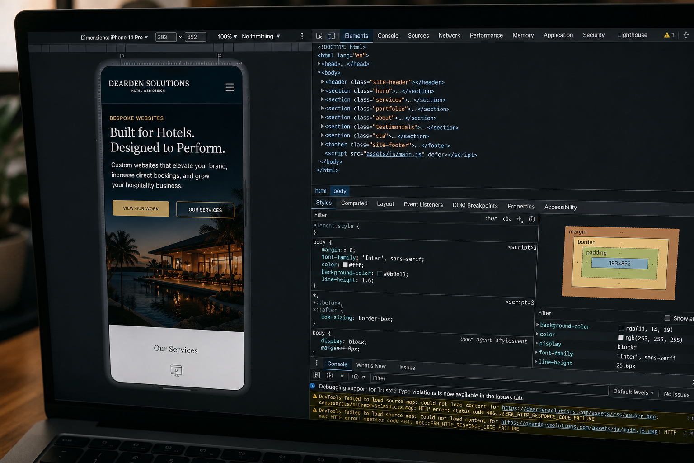The image size is (694, 463).
Task: Switch to the Computed styles tab
Action: (354, 203)
